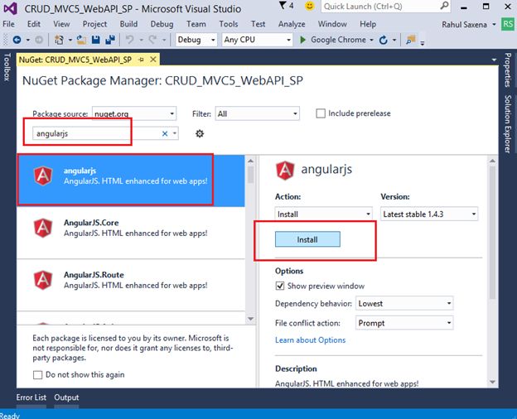Open the File conflict action Prompt dropdown
The height and width of the screenshot is (419, 517).
tap(404, 323)
